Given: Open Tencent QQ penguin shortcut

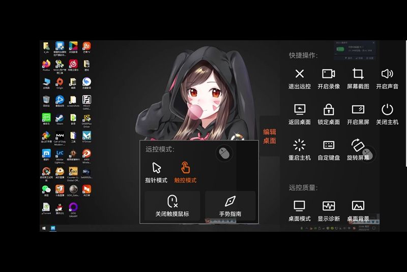Looking at the screenshot, I should pos(60,209).
